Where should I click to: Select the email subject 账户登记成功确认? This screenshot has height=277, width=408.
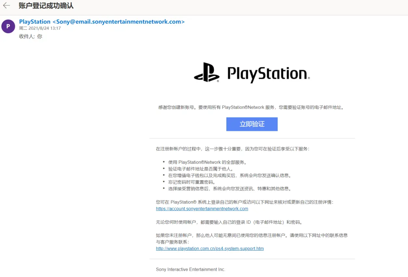point(46,6)
